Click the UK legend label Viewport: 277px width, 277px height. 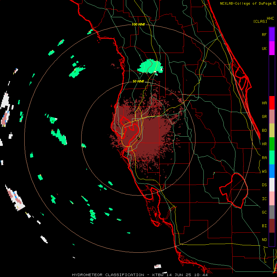264,48
